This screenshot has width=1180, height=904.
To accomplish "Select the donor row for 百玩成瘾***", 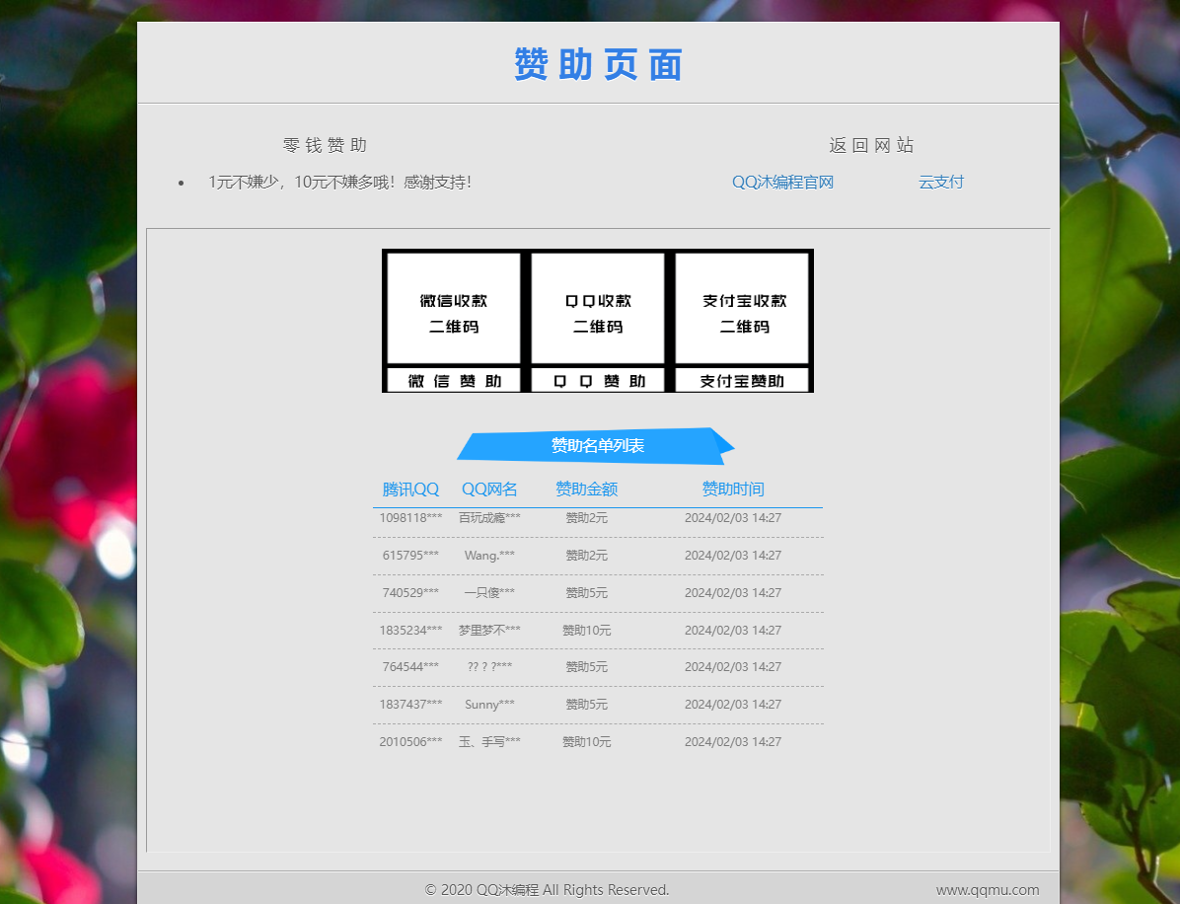I will [x=598, y=517].
